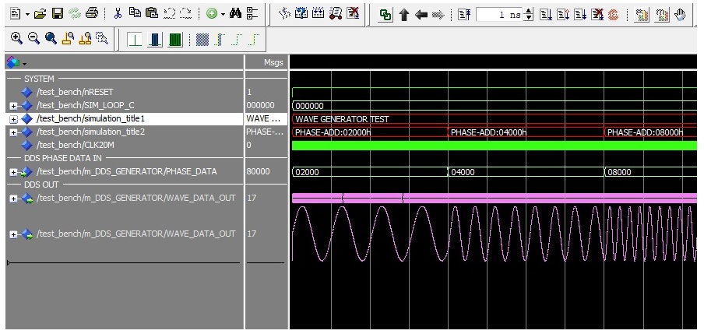Select the /test_bench/nRESET signal
This screenshot has height=334, width=704.
(x=74, y=92)
